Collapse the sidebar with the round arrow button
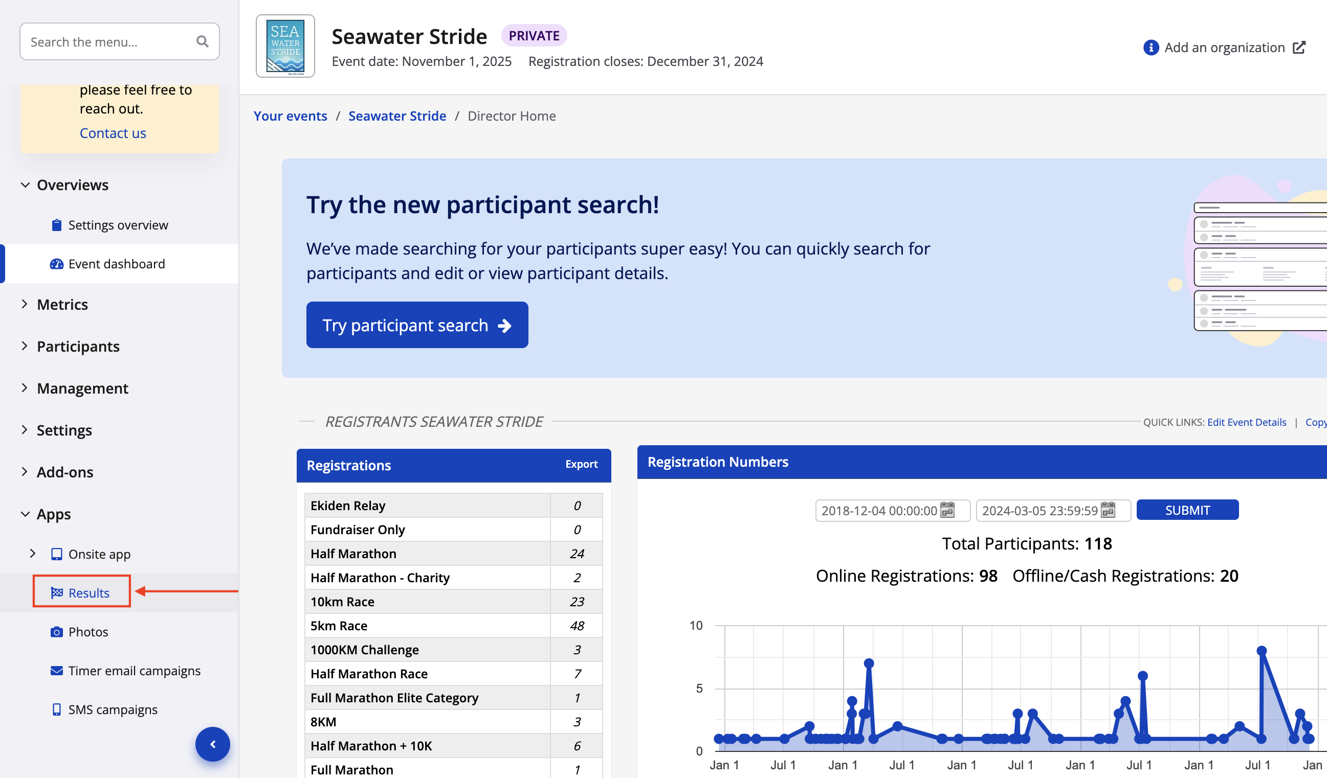 212,744
